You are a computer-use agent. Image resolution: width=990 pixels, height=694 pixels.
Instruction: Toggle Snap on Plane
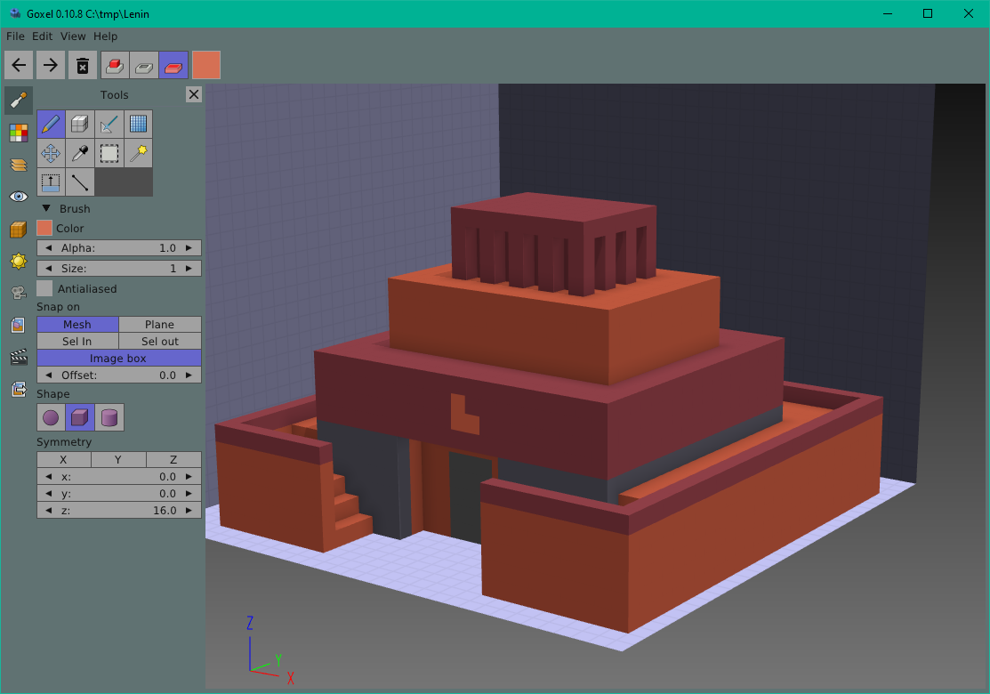pos(160,324)
